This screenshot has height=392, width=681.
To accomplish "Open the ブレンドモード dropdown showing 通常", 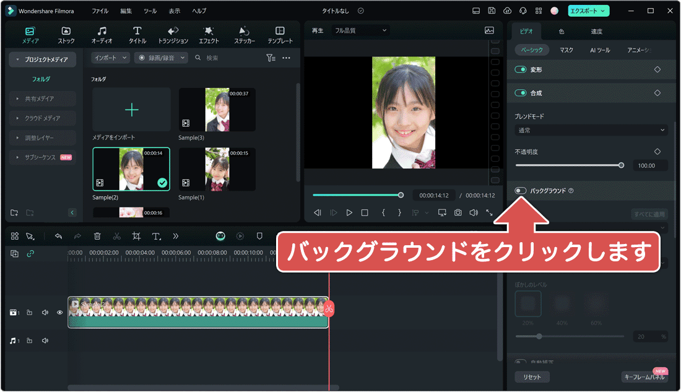I will click(x=591, y=130).
